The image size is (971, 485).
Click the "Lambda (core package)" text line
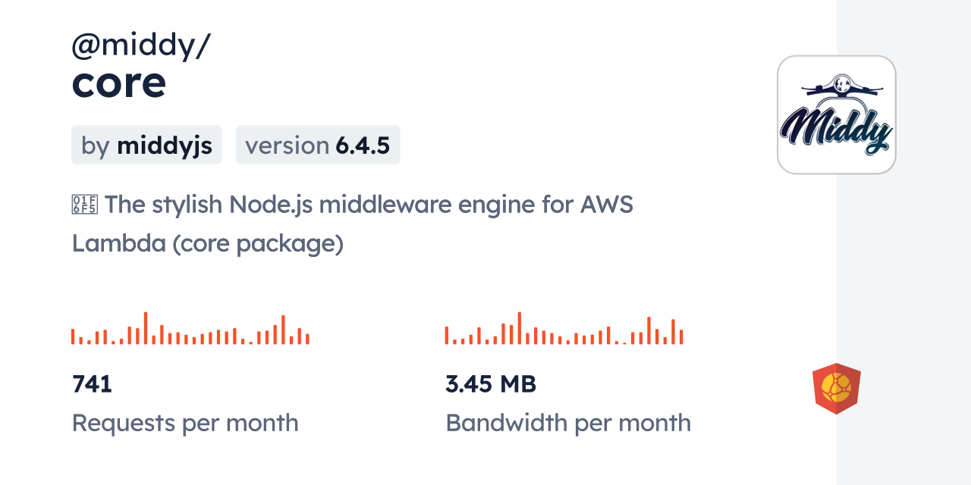click(208, 244)
